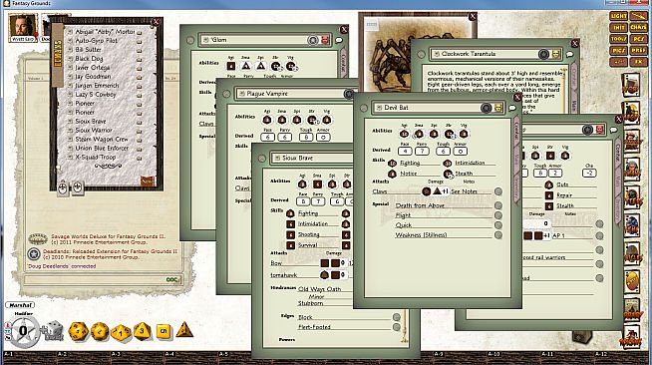Click the New button in Humans list

148,182
